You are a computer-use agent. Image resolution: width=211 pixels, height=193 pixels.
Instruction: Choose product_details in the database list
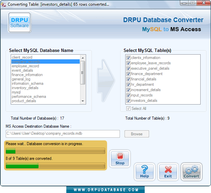pyautogui.click(x=46, y=101)
